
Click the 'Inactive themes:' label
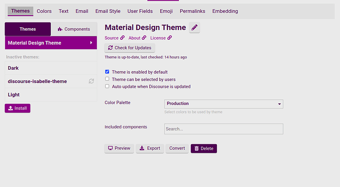(23, 57)
